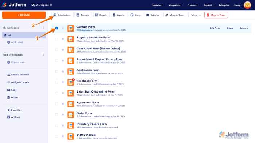This screenshot has width=255, height=143.
Task: Click Create team link
Action: click(16, 62)
